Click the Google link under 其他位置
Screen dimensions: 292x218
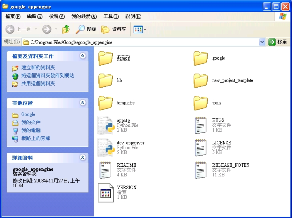(x=28, y=114)
